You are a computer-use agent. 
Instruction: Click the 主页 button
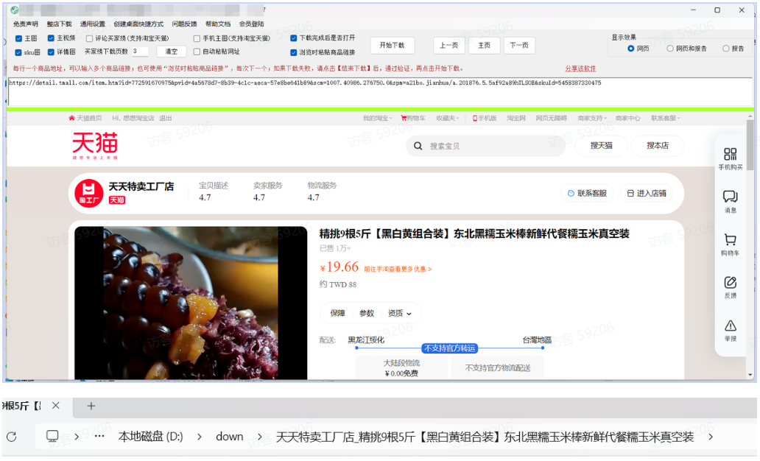(485, 45)
